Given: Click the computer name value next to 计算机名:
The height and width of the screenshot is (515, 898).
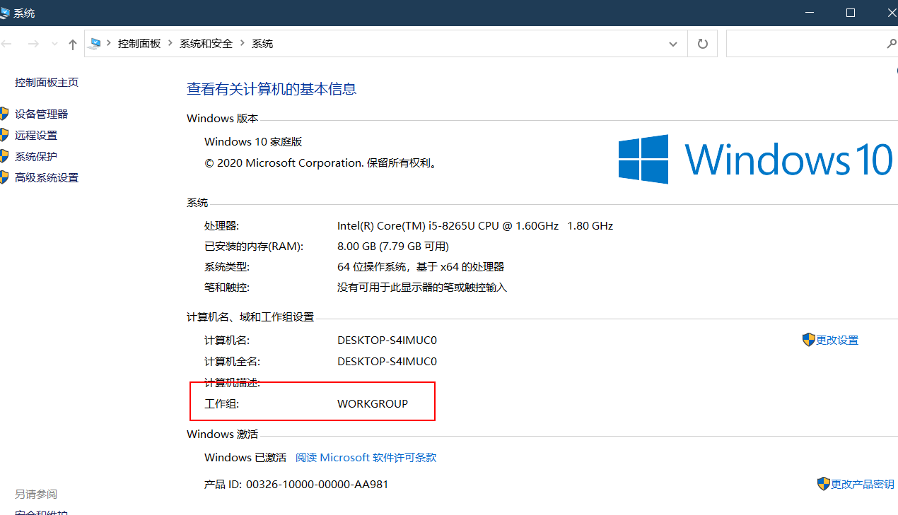Looking at the screenshot, I should pyautogui.click(x=387, y=341).
